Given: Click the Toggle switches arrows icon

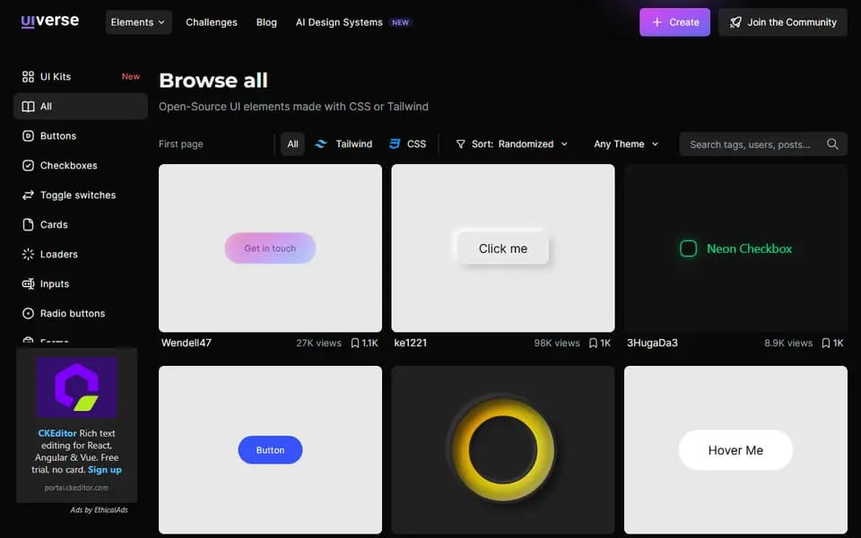Looking at the screenshot, I should click(x=28, y=195).
